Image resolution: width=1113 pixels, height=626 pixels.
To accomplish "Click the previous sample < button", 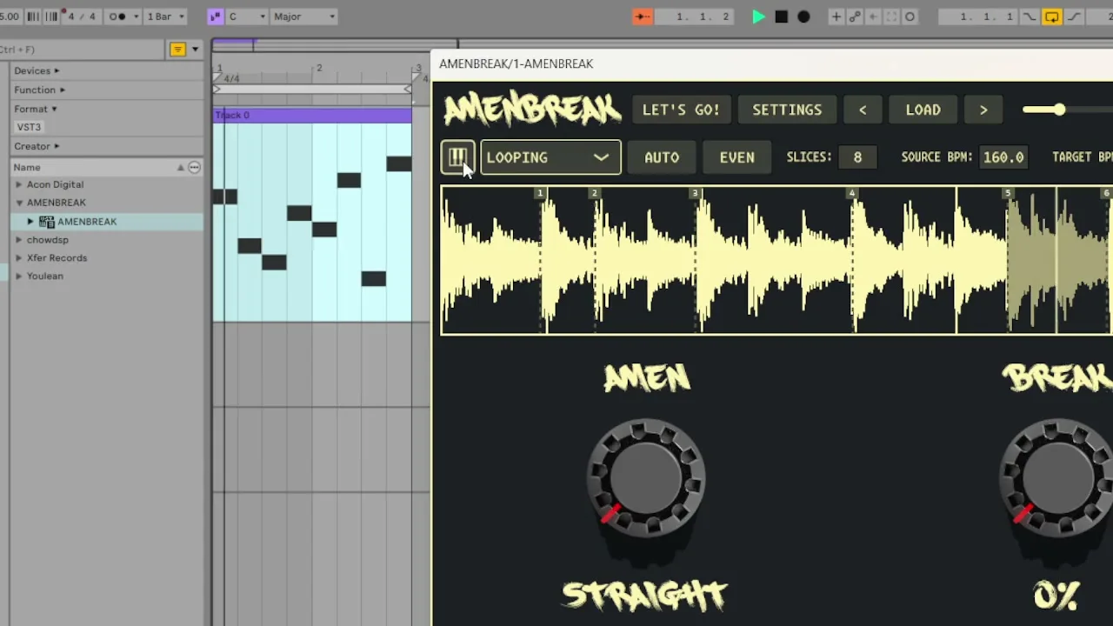I will point(863,110).
